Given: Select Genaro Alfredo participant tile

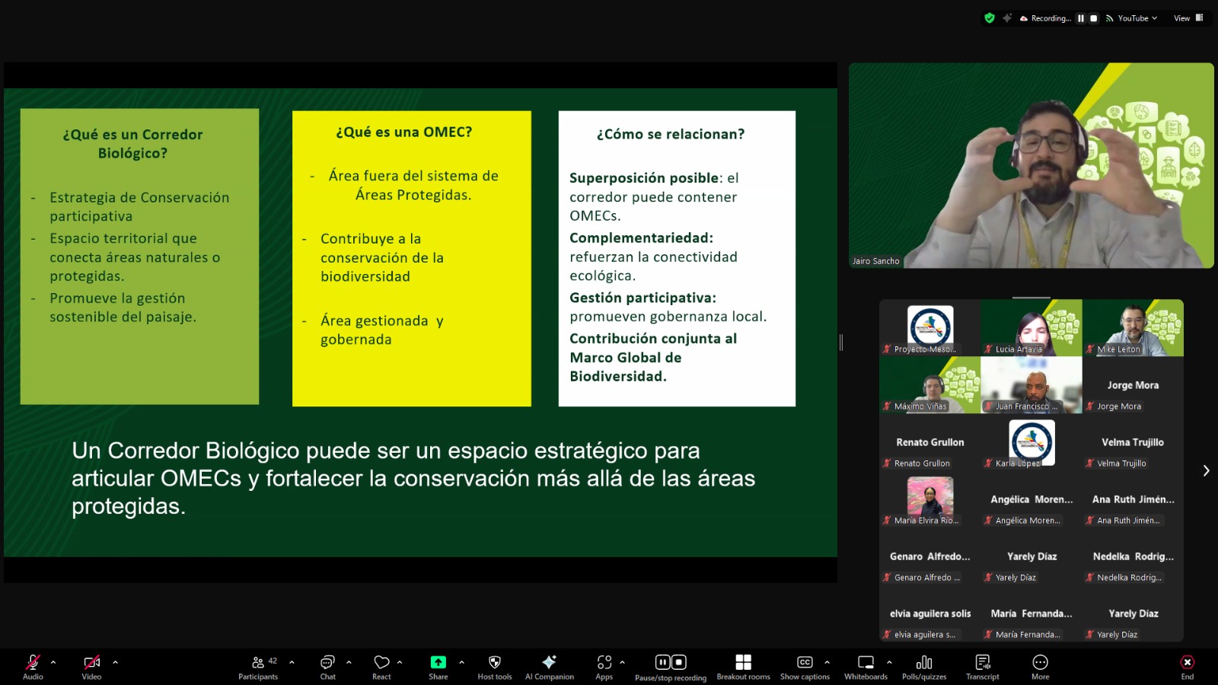Looking at the screenshot, I should [x=929, y=556].
